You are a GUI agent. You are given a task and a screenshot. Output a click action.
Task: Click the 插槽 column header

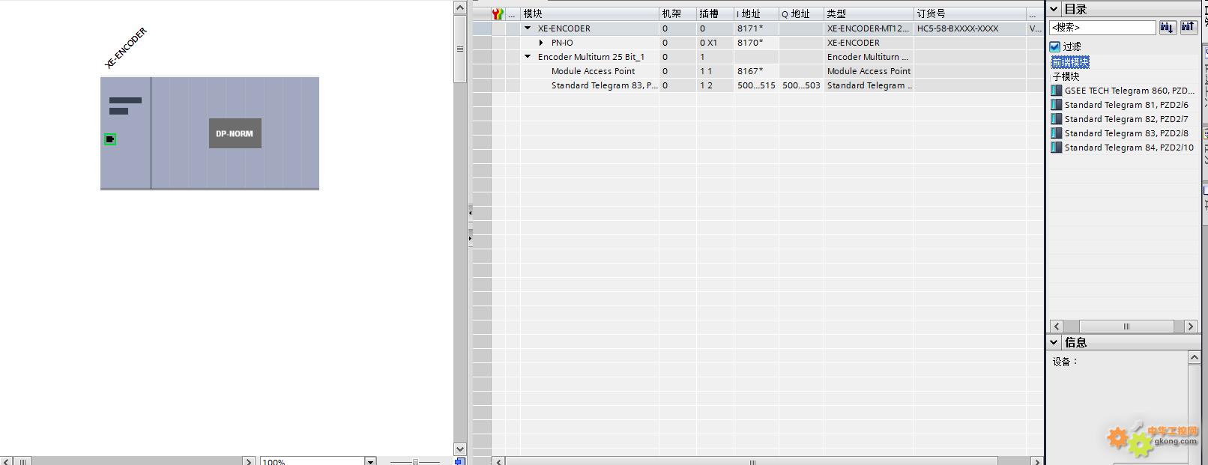(715, 13)
